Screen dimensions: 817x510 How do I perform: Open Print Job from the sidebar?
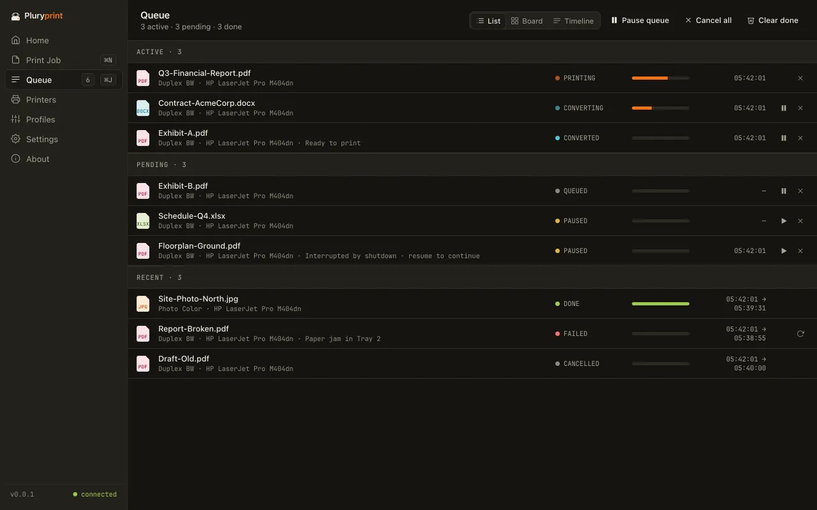click(x=64, y=60)
